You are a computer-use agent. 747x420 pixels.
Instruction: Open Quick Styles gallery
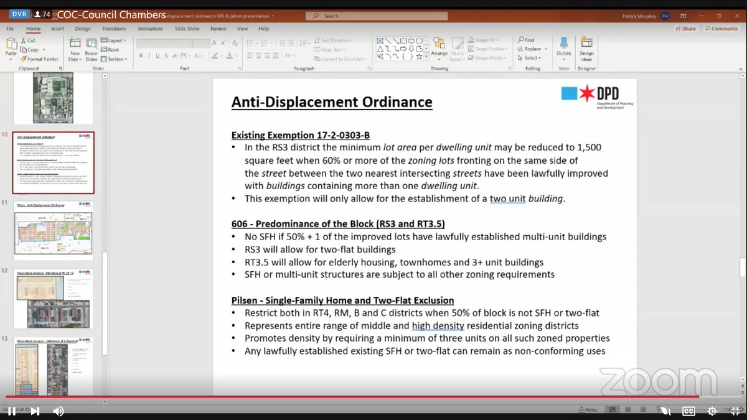click(457, 49)
